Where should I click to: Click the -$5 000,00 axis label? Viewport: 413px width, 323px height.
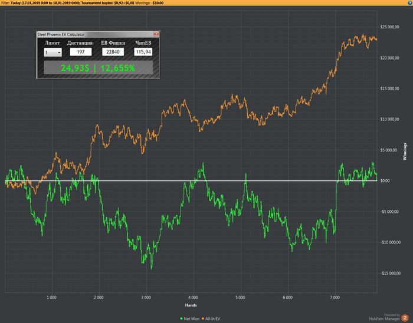pos(389,212)
